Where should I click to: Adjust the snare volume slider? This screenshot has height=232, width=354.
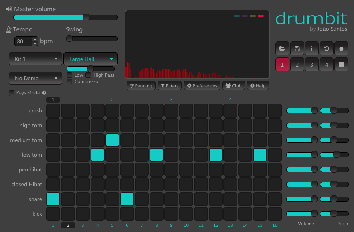302,199
